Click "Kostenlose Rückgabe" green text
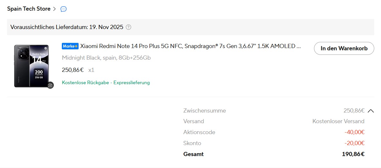381x168 pixels. click(85, 83)
